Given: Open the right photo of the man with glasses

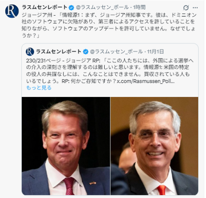Looking at the screenshot, I should (x=154, y=146).
